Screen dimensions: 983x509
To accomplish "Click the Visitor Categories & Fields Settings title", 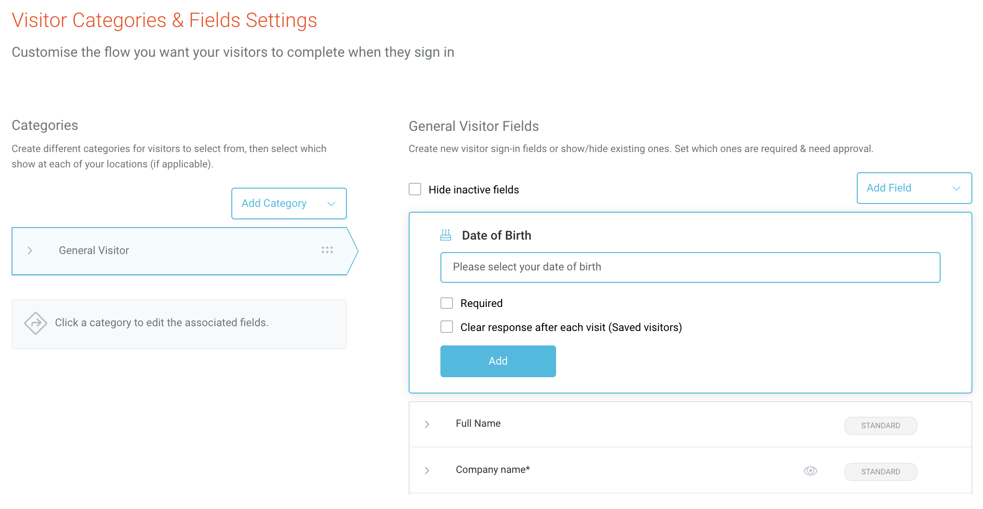I will click(164, 20).
